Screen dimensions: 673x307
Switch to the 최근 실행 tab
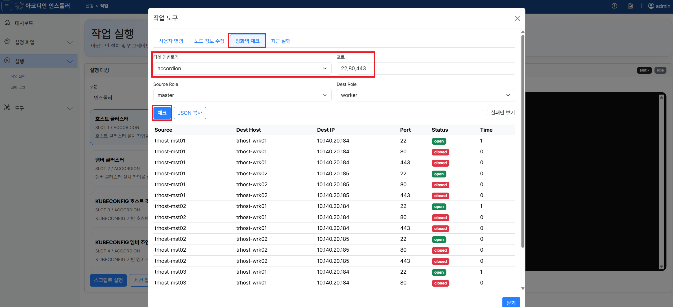281,41
